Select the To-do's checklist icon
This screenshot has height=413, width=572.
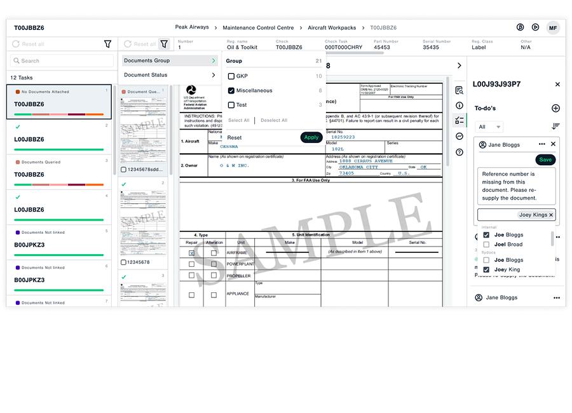(460, 121)
